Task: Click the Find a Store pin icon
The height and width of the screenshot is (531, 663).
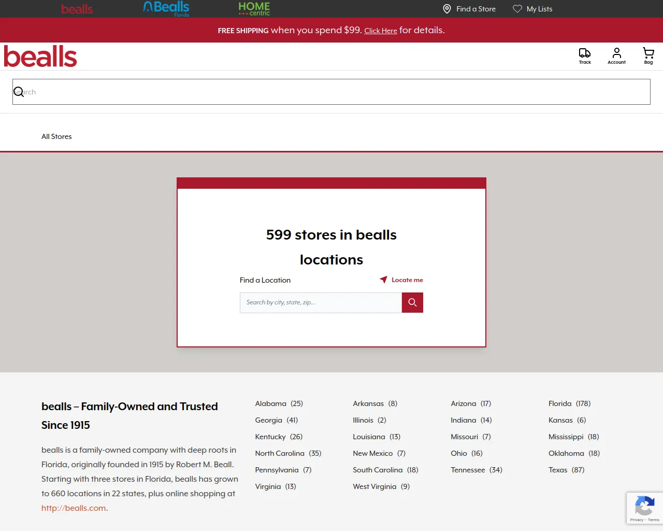Action: click(x=447, y=9)
